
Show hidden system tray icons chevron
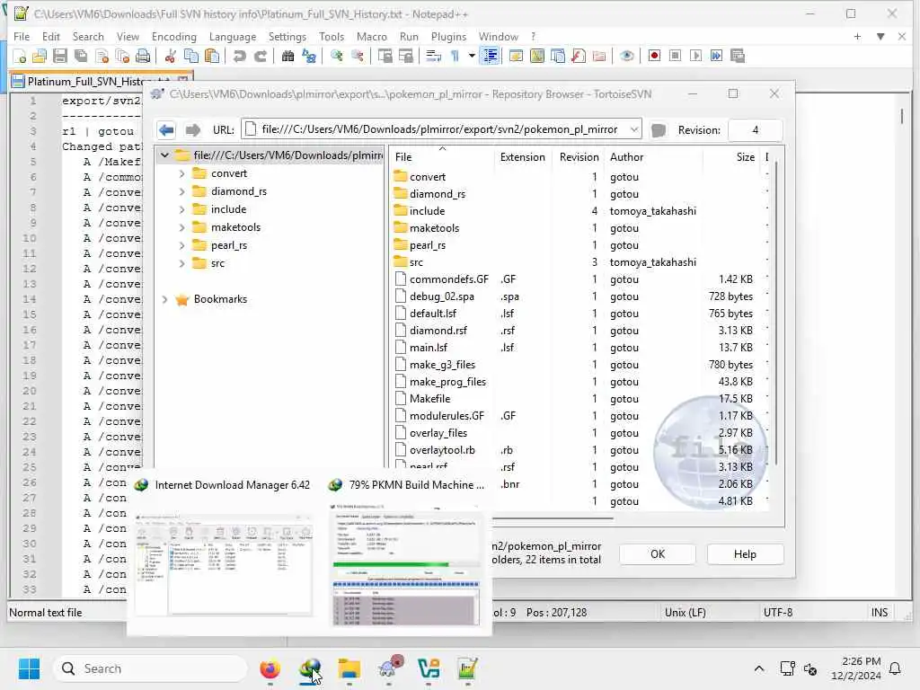click(758, 668)
